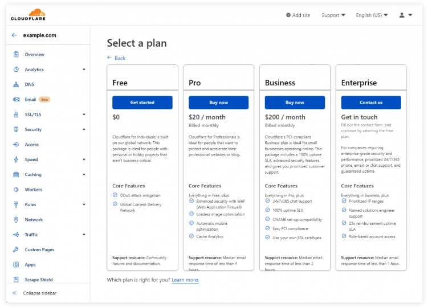Select the Network location pin icon
428x307 pixels.
(x=16, y=219)
